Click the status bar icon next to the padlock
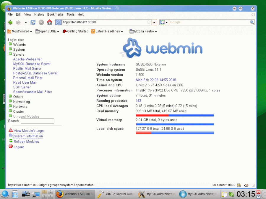 tap(246, 185)
